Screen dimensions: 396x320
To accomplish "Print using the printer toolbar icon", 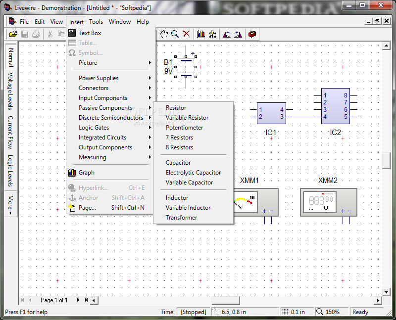I will 36,34.
